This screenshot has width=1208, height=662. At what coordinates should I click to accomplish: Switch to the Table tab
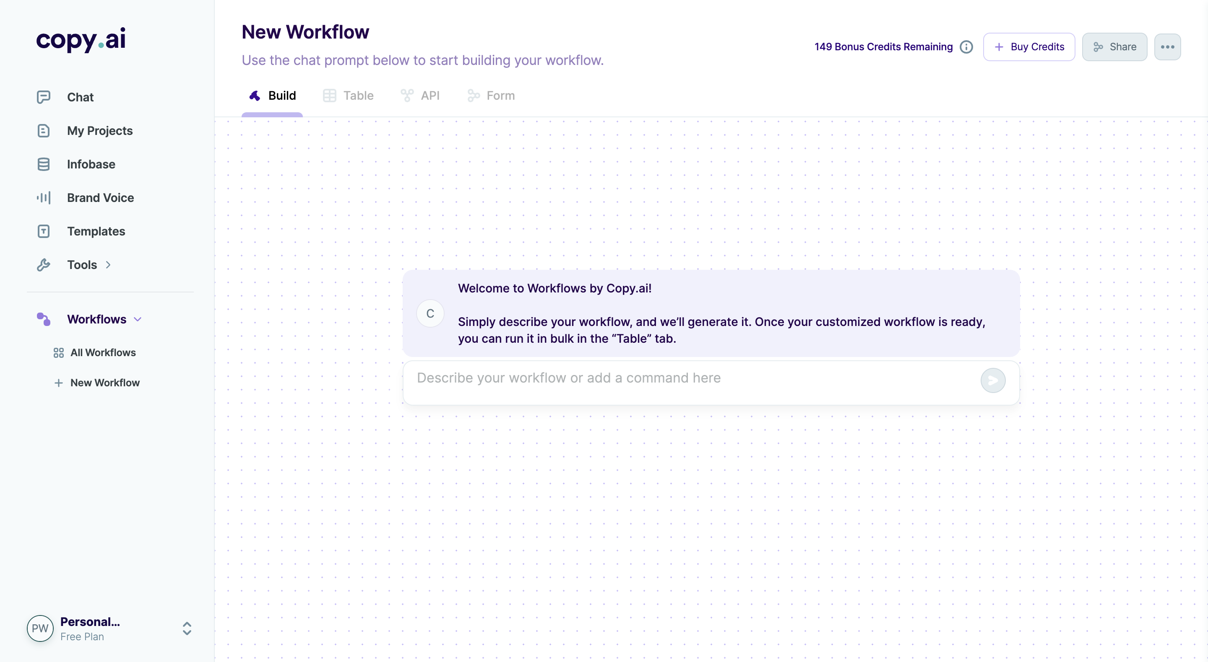(x=349, y=96)
